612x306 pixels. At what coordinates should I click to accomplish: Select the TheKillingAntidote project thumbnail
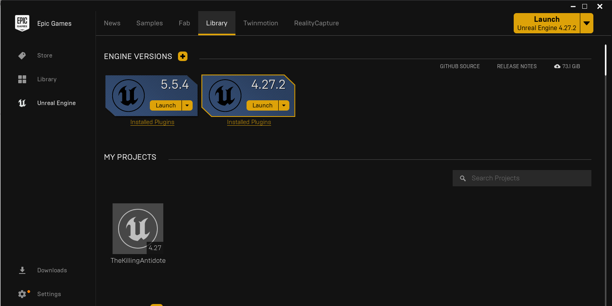coord(138,229)
